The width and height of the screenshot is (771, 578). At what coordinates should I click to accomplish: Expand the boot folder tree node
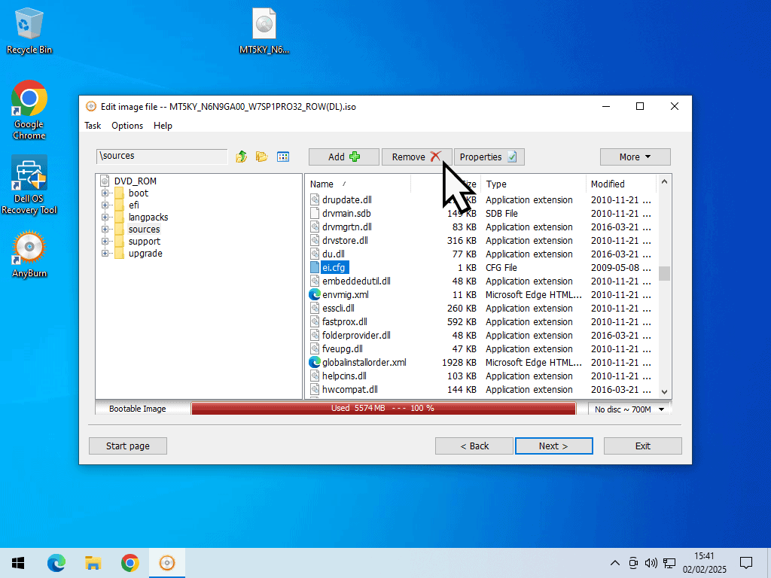point(105,193)
